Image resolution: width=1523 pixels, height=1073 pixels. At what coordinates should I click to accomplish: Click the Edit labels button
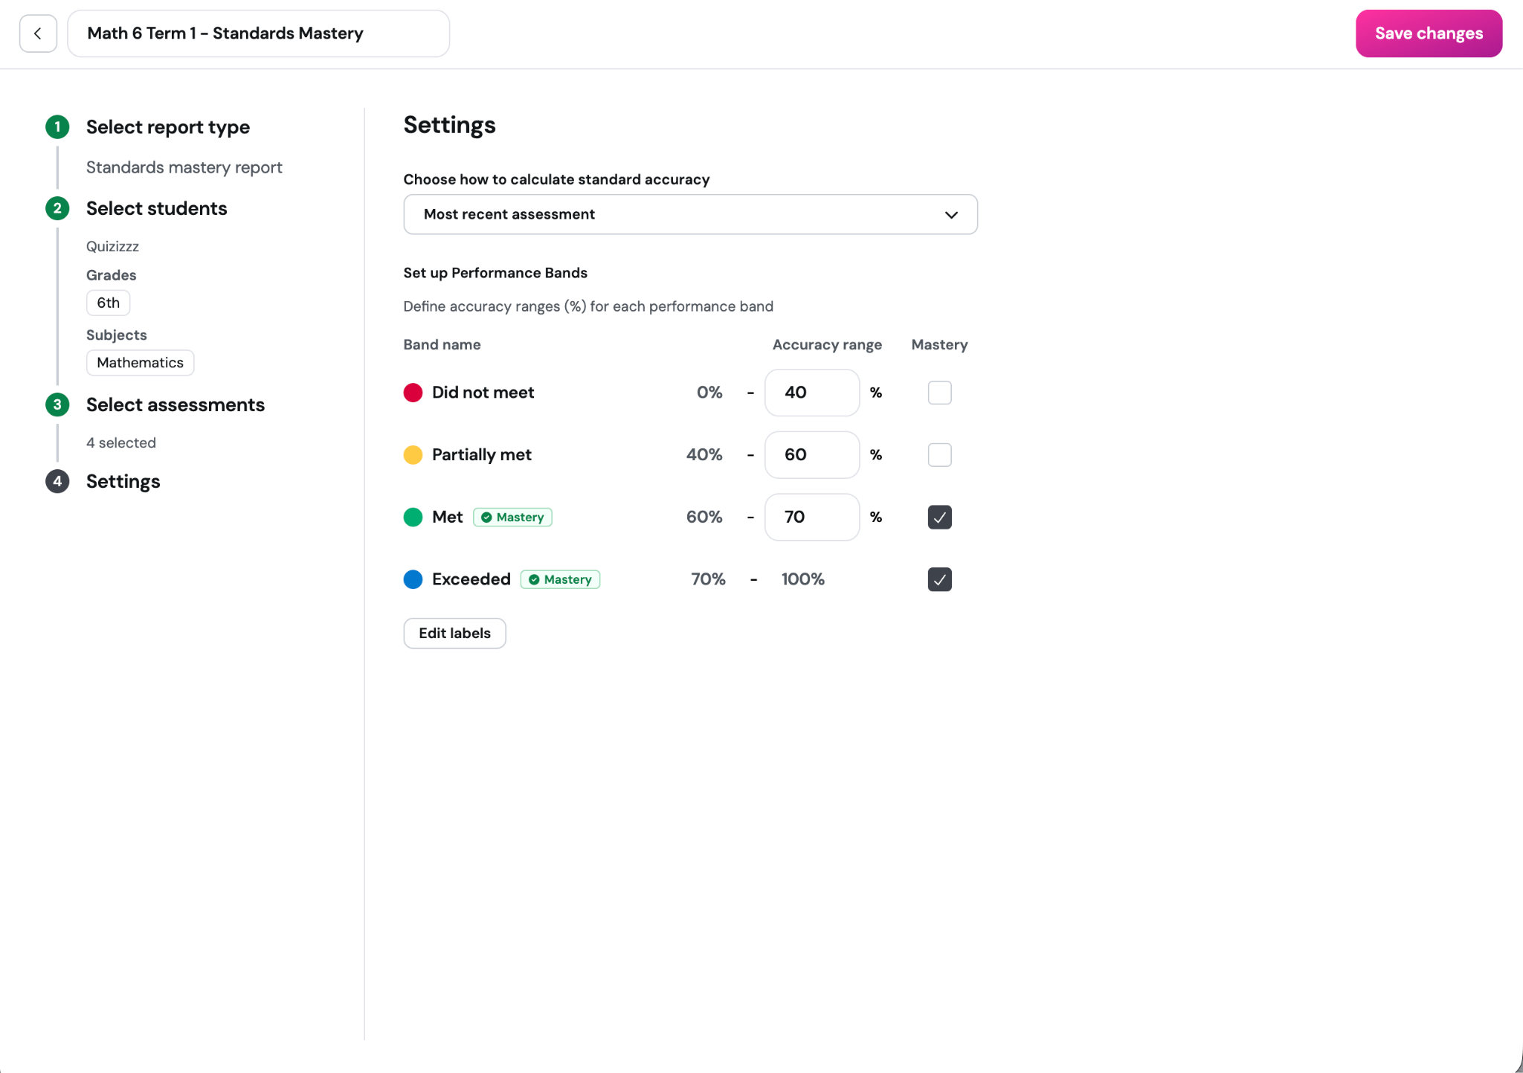454,634
